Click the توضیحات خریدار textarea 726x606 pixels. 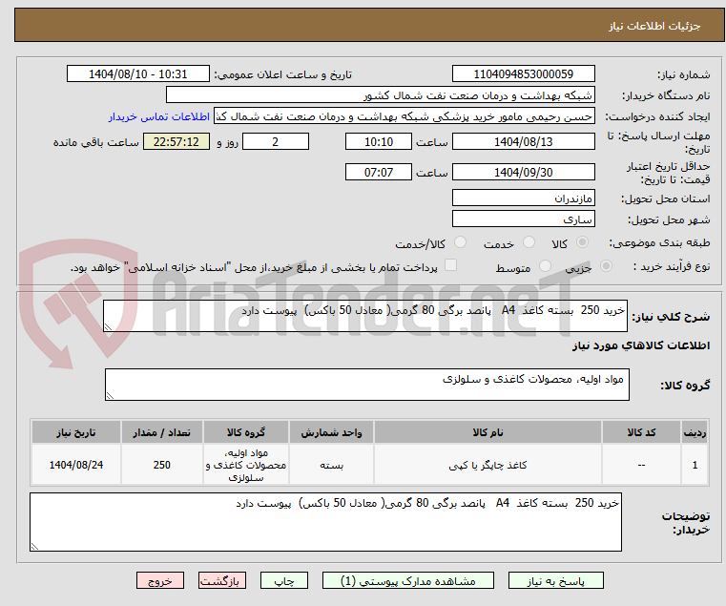pyautogui.click(x=325, y=522)
